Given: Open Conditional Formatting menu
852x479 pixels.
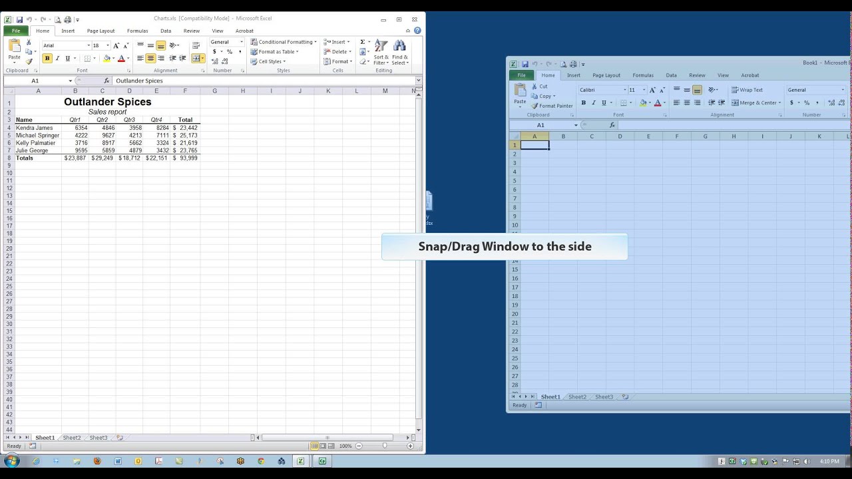Looking at the screenshot, I should coord(284,42).
